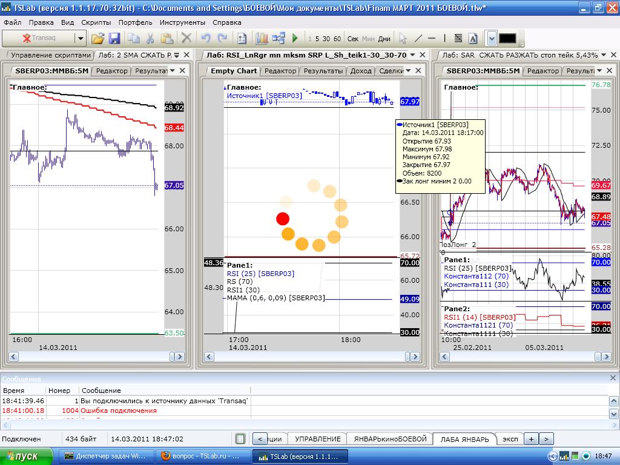
Task: Select the text label 'A' tool
Action: coord(473,38)
